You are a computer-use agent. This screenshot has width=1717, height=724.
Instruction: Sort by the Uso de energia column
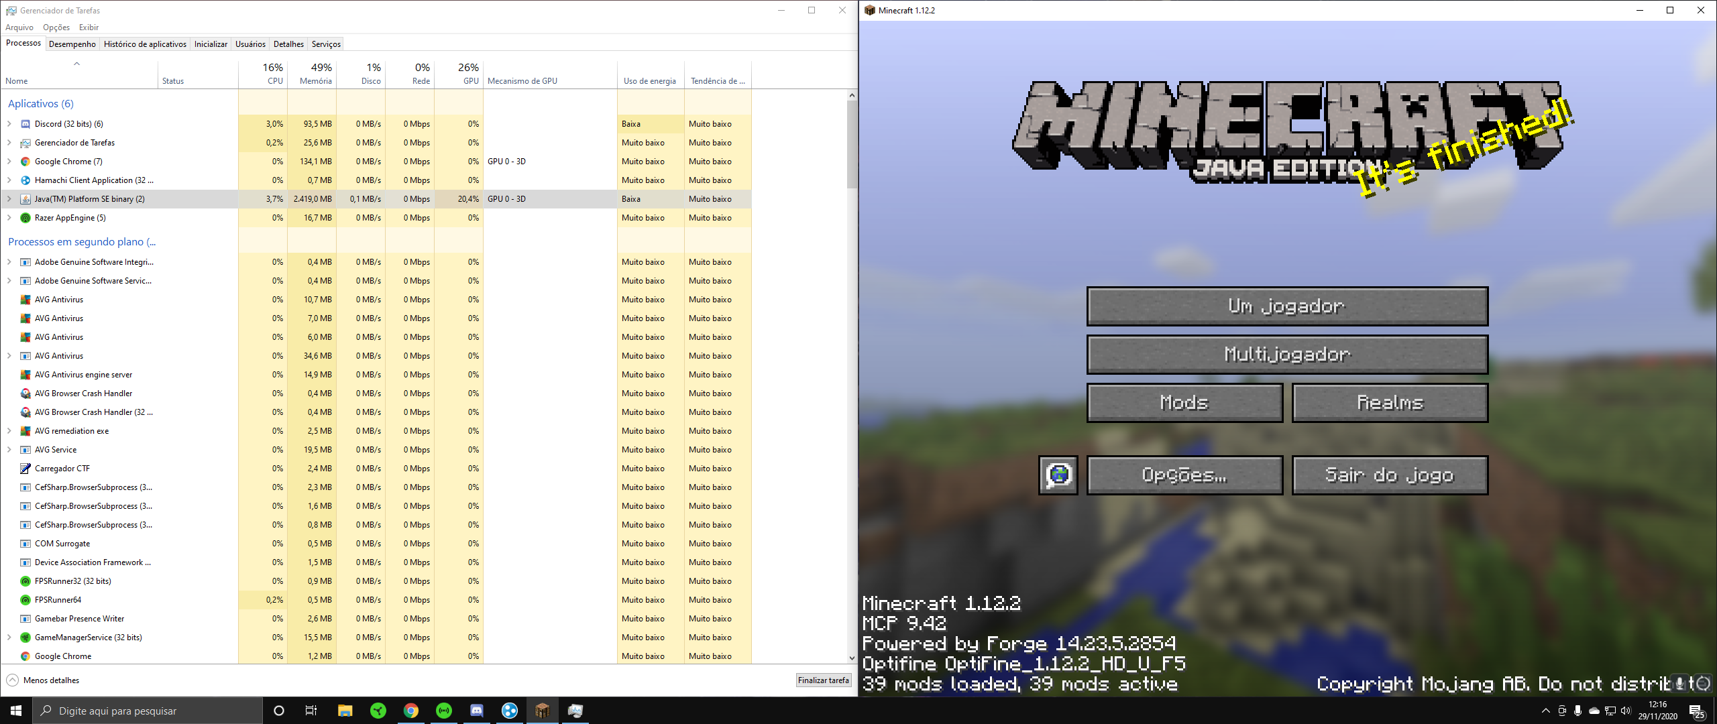click(x=650, y=74)
